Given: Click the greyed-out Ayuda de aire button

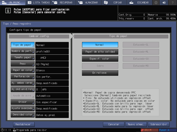Looking at the screenshot, I should coord(23,96).
